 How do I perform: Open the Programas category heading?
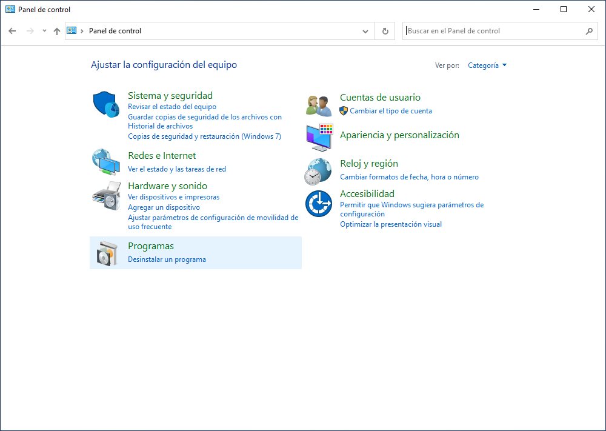coord(151,246)
